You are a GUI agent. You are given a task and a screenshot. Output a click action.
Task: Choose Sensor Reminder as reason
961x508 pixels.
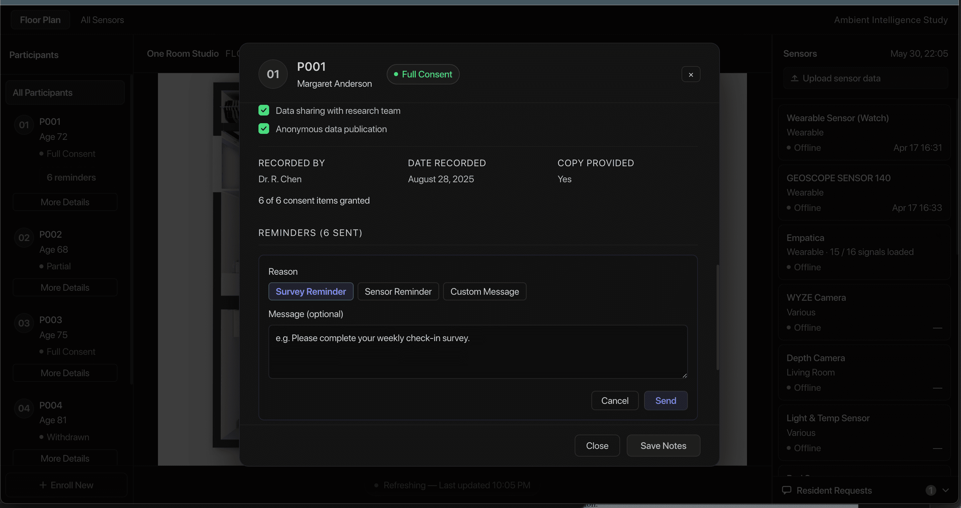[x=398, y=291]
